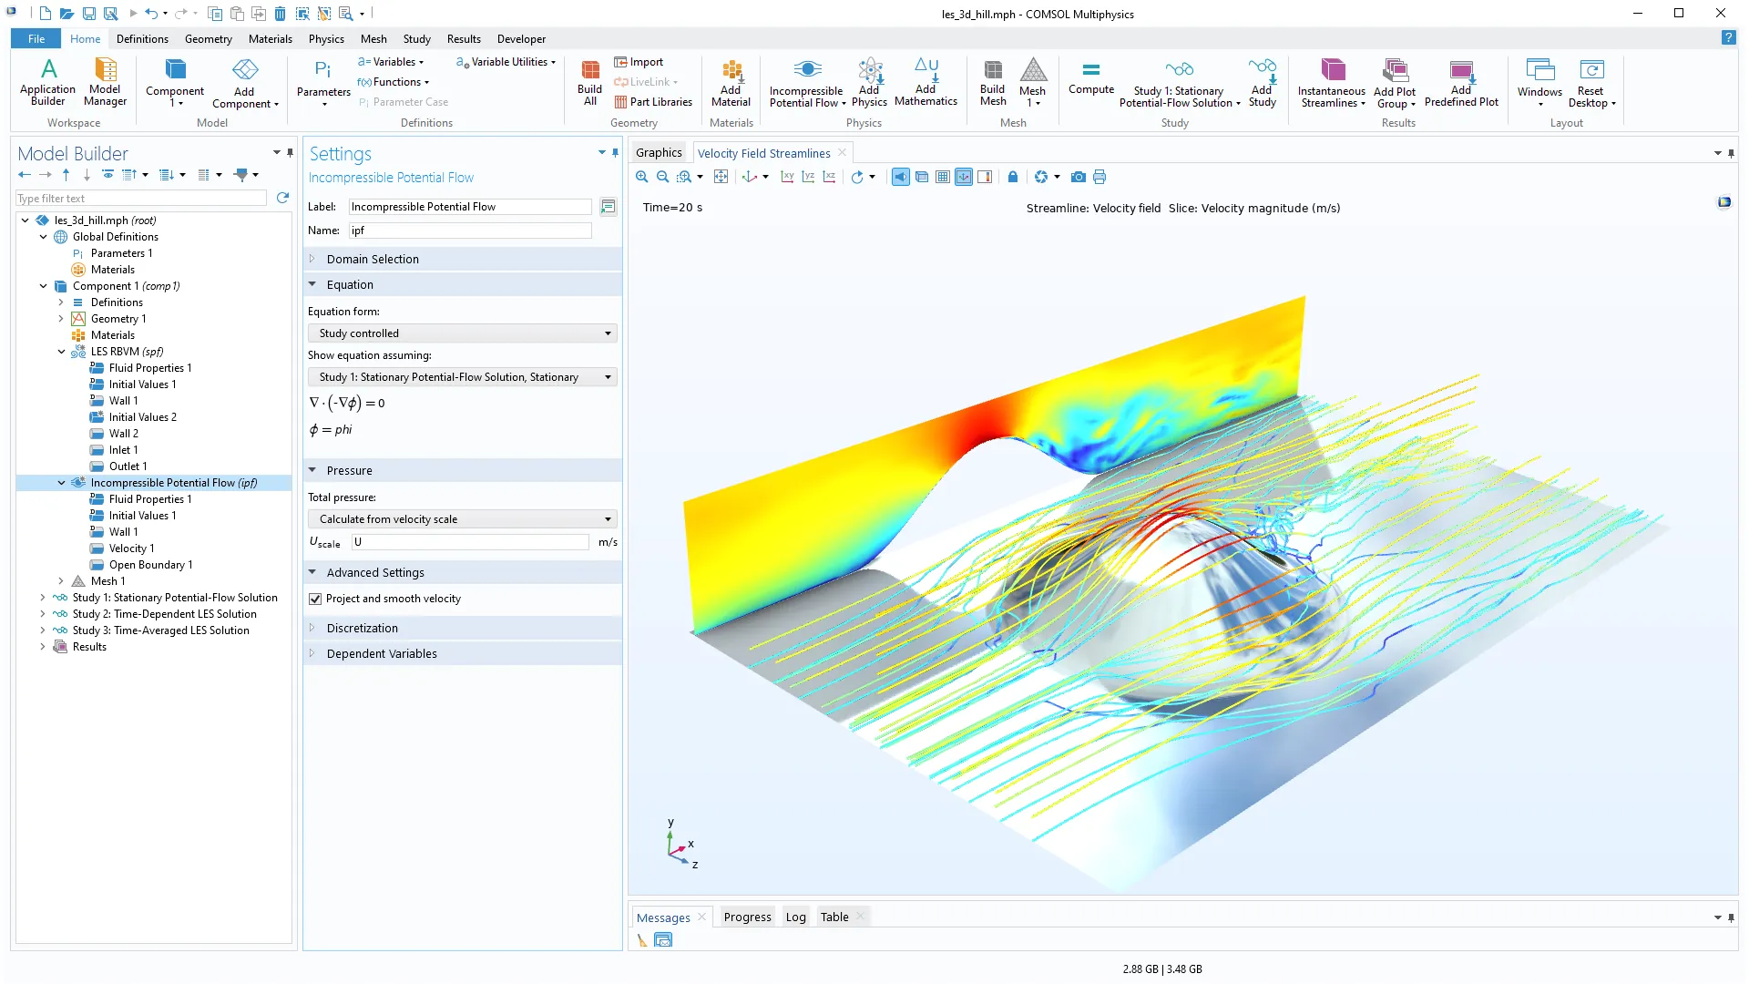The height and width of the screenshot is (984, 1749).
Task: Expand the Discretization section
Action: pyautogui.click(x=363, y=628)
